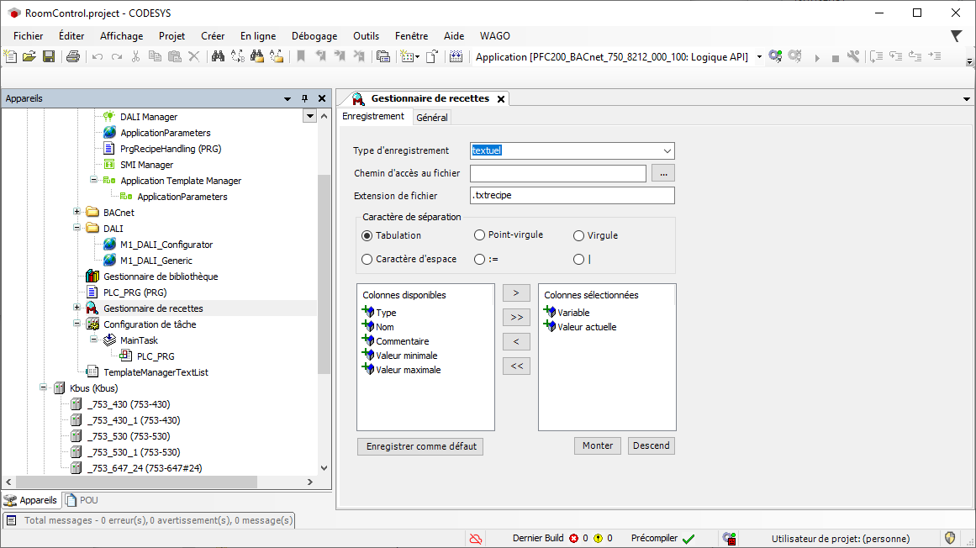976x548 pixels.
Task: Click the Monter button
Action: [598, 445]
